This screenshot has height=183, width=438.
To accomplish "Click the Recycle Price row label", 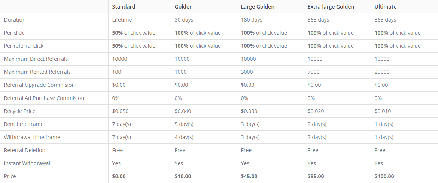I will coord(19,111).
